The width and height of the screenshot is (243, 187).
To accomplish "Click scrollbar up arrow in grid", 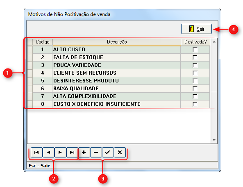I will [214, 42].
